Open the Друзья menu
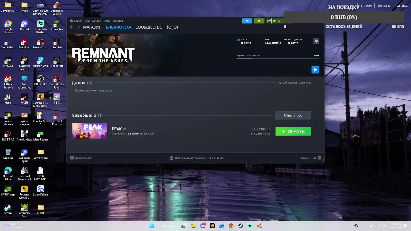 click(x=97, y=21)
